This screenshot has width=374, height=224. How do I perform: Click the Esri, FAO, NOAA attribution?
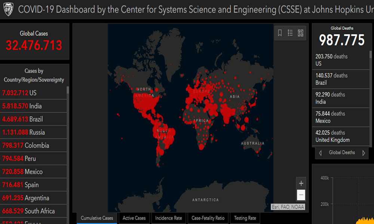click(x=288, y=207)
